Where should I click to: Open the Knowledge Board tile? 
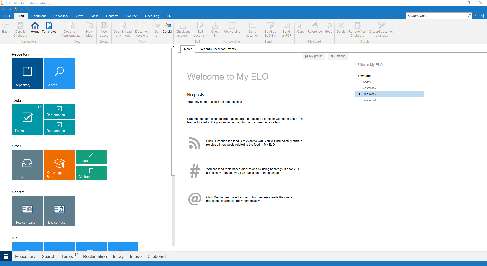click(x=59, y=165)
